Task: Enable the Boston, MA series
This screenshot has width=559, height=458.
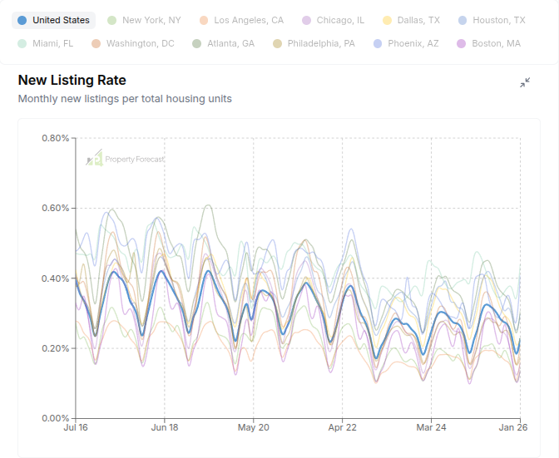Action: tap(488, 43)
